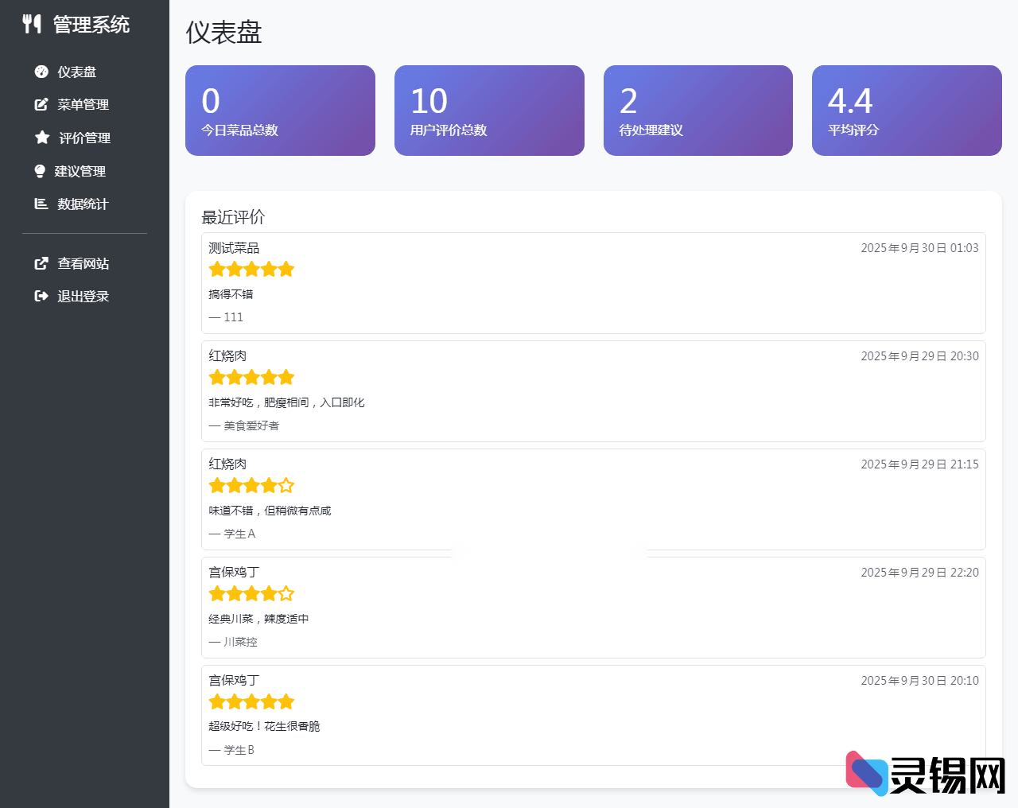1018x808 pixels.
Task: Click the 宫保鸡丁 review by 川菜控
Action: click(593, 608)
